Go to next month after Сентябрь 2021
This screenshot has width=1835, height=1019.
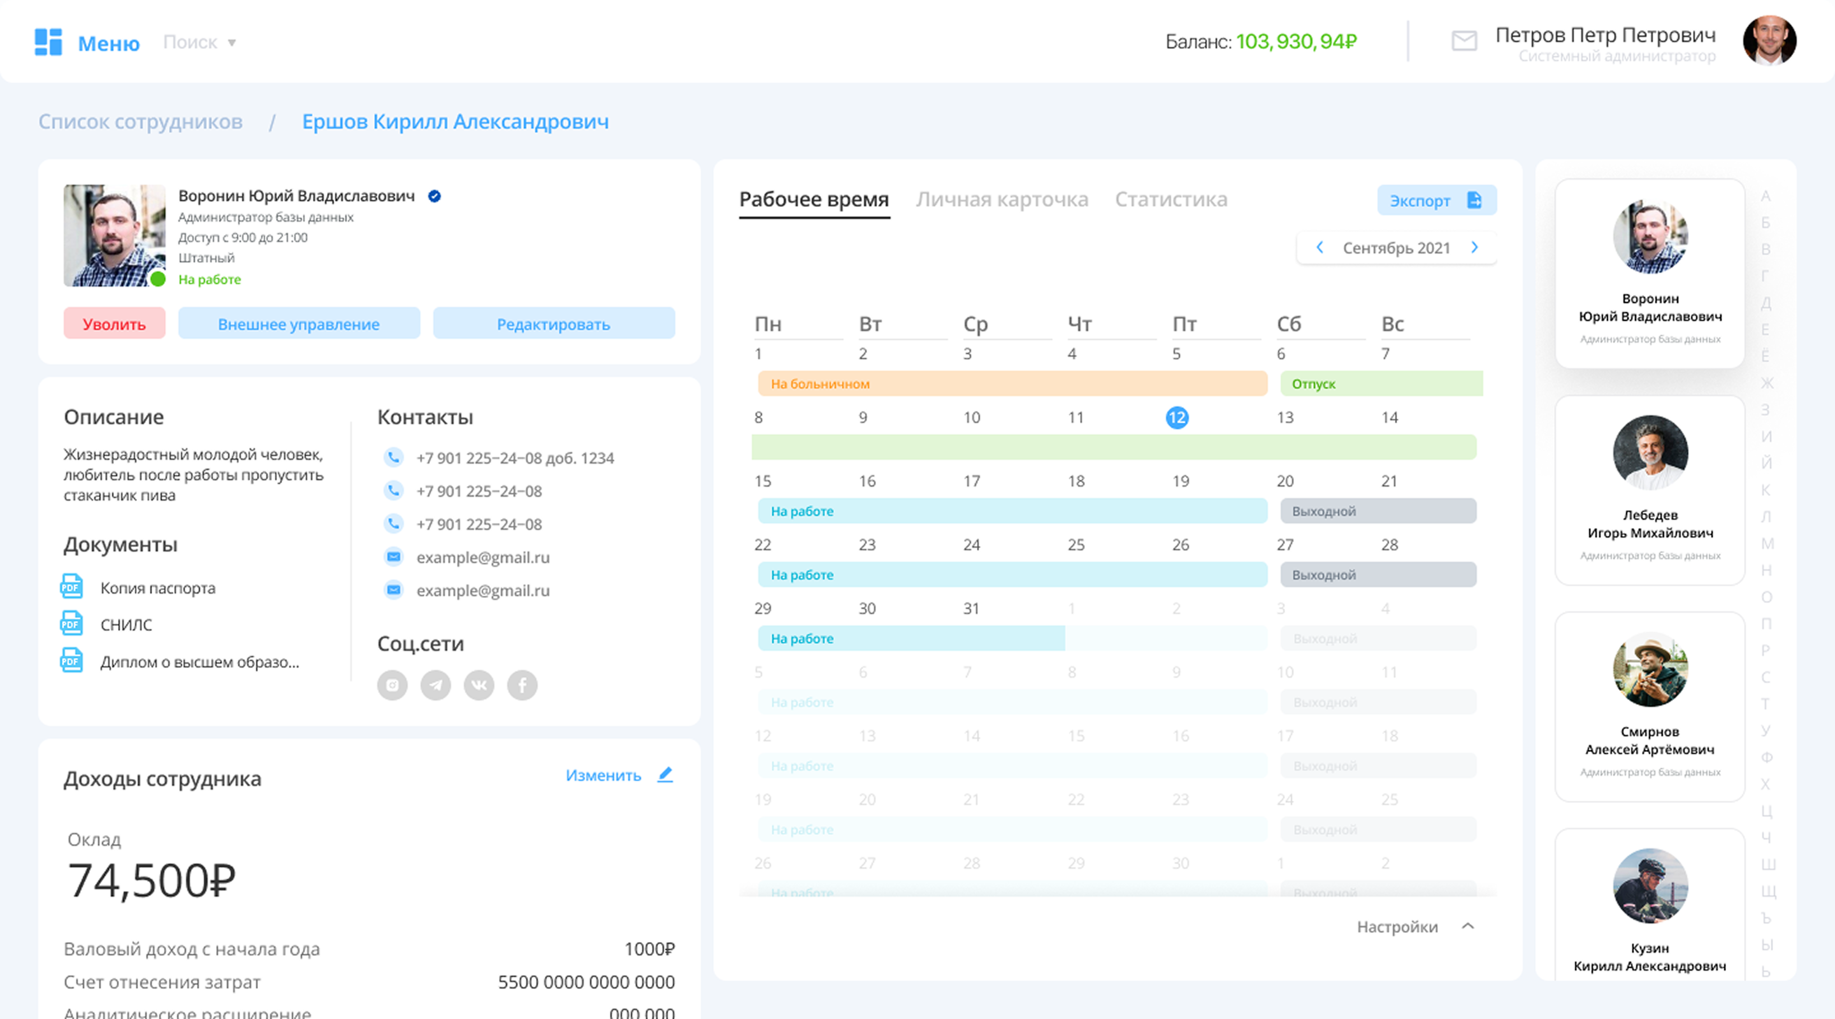pyautogui.click(x=1474, y=247)
